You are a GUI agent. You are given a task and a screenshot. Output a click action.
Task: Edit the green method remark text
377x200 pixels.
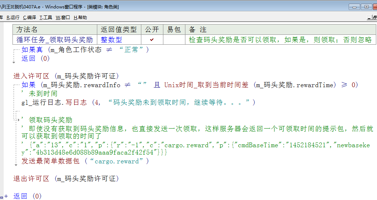pos(280,40)
